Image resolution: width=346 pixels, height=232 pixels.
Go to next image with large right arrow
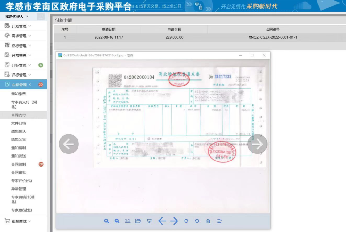(257, 144)
